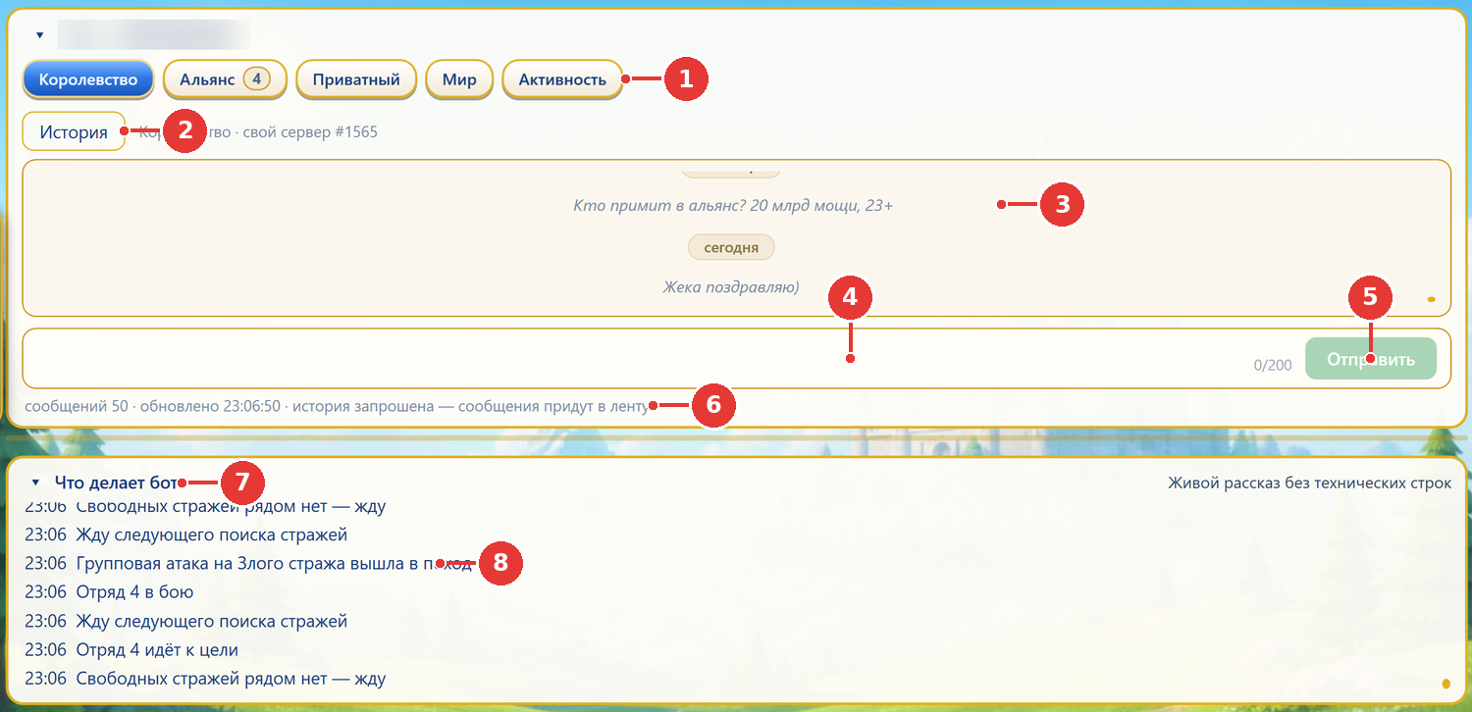Image resolution: width=1472 pixels, height=712 pixels.
Task: Select the Приватный tab
Action: pyautogui.click(x=356, y=79)
